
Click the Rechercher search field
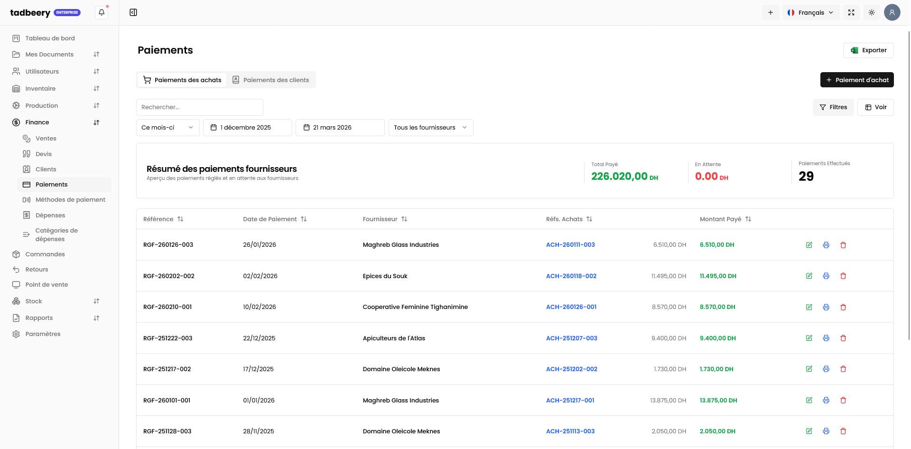coord(200,107)
